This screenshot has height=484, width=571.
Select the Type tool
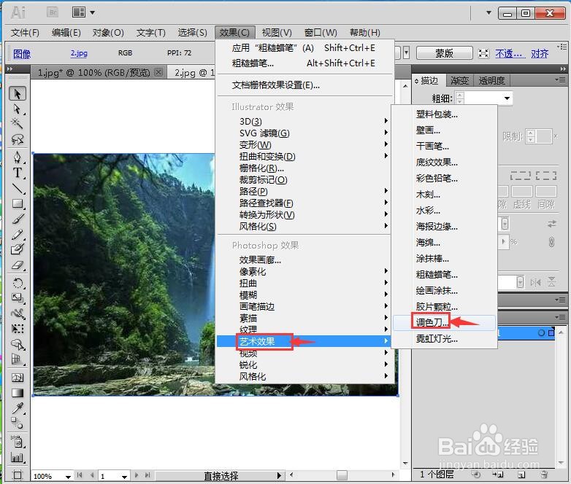(x=17, y=172)
